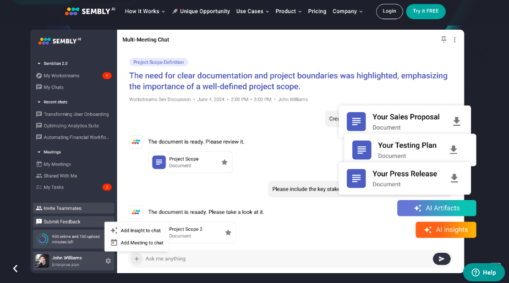The width and height of the screenshot is (509, 283).
Task: Star the Project Scope document
Action: (x=225, y=162)
